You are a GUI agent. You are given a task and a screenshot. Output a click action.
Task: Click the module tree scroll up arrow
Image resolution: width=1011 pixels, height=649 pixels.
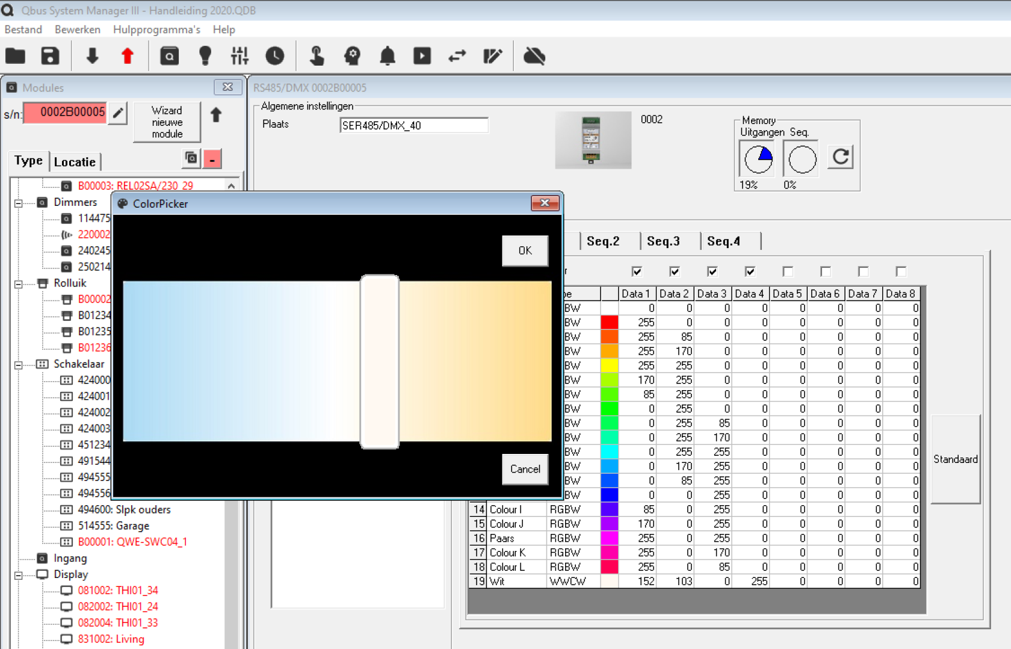(x=232, y=186)
